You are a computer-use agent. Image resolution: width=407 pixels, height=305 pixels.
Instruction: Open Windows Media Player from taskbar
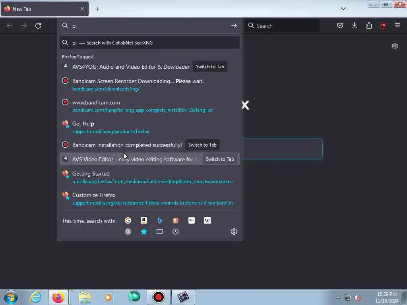coord(109,297)
